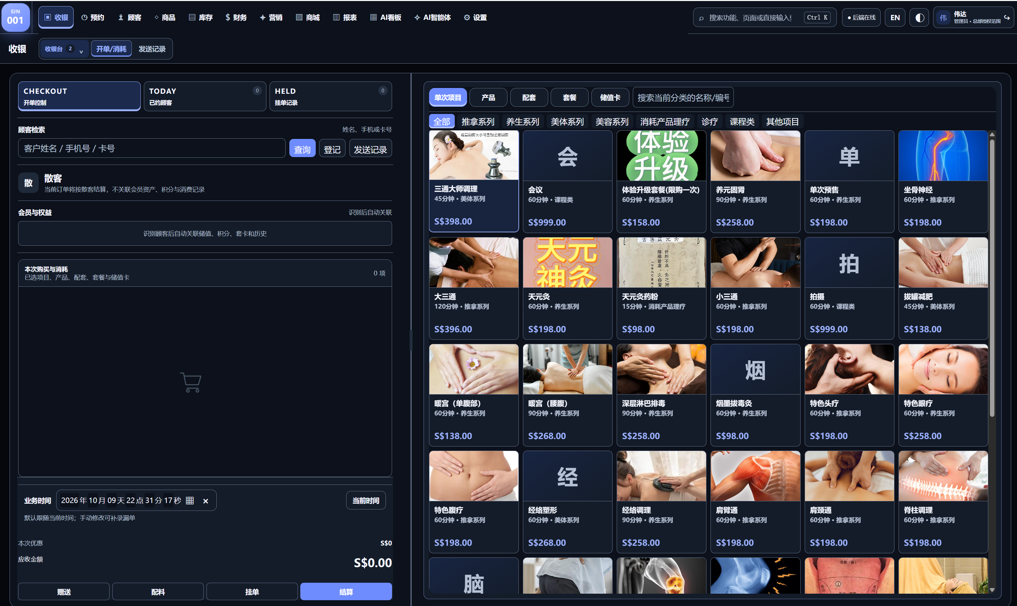Expand the 收银台 dropdown
The image size is (1017, 606).
(x=64, y=49)
